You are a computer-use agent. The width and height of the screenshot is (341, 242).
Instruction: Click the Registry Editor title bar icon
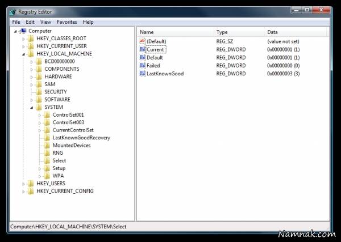click(13, 11)
